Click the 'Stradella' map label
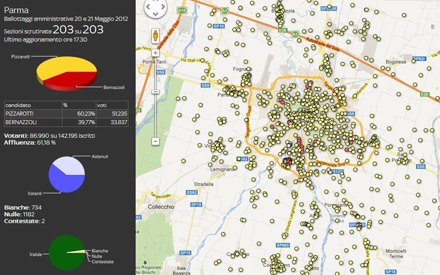This screenshot has height=275, width=440. pyautogui.click(x=204, y=185)
